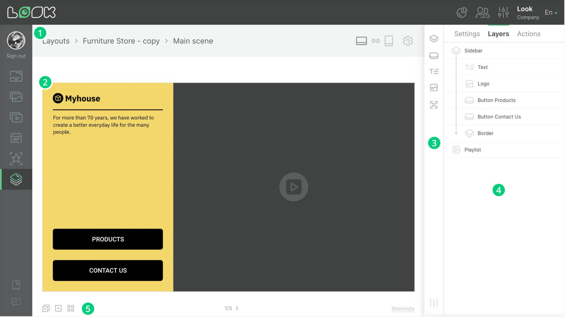Select the Button Contact Us layer
The image size is (565, 317).
pos(499,117)
